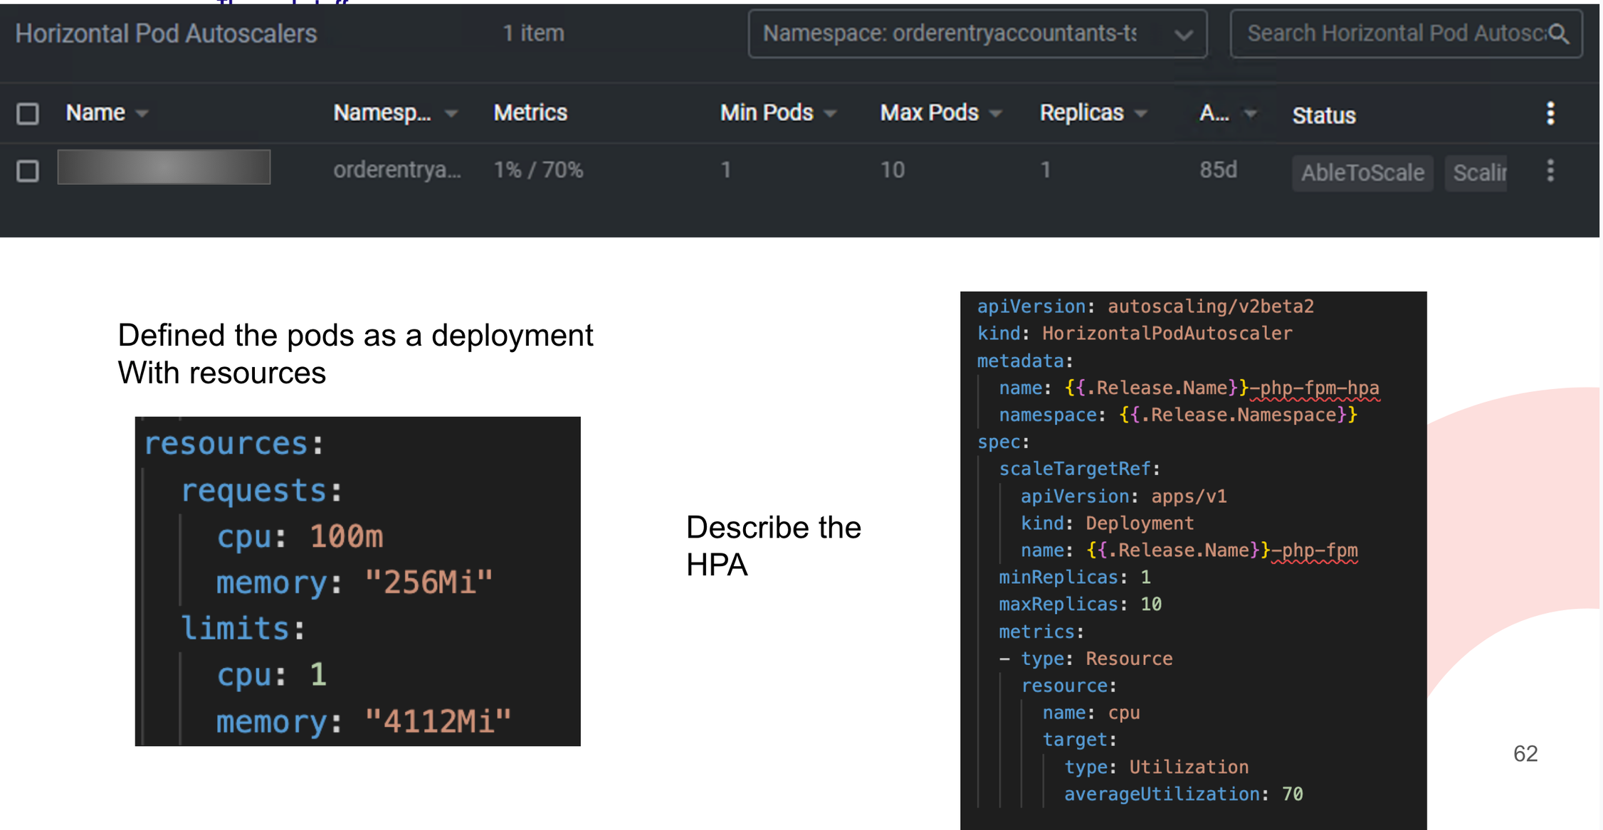Screen dimensions: 1603x830
Task: Open the Namespace filter dropdown
Action: (977, 33)
